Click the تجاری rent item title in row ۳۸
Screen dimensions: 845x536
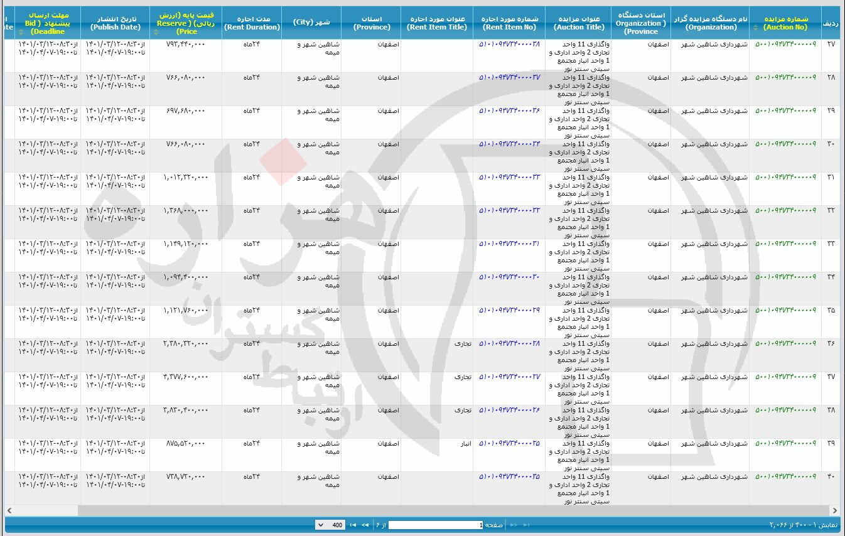click(x=463, y=410)
